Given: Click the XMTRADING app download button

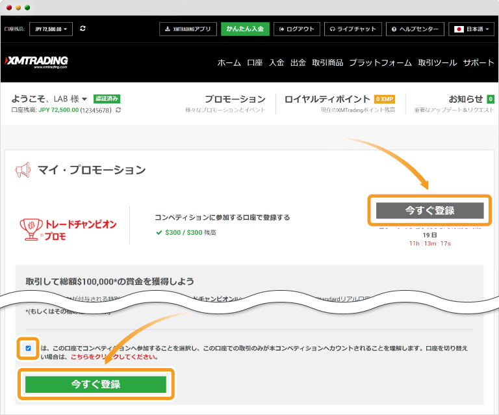Looking at the screenshot, I should click(x=188, y=29).
